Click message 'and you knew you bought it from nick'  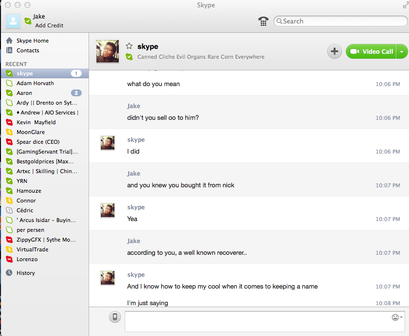181,185
